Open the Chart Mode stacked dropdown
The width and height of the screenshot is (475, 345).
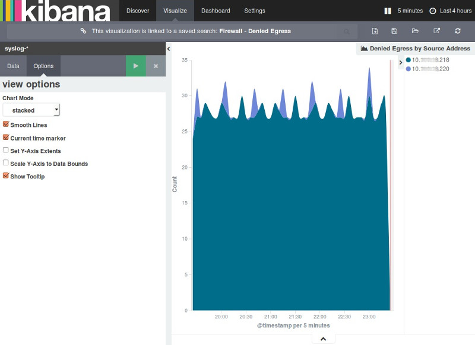[31, 110]
